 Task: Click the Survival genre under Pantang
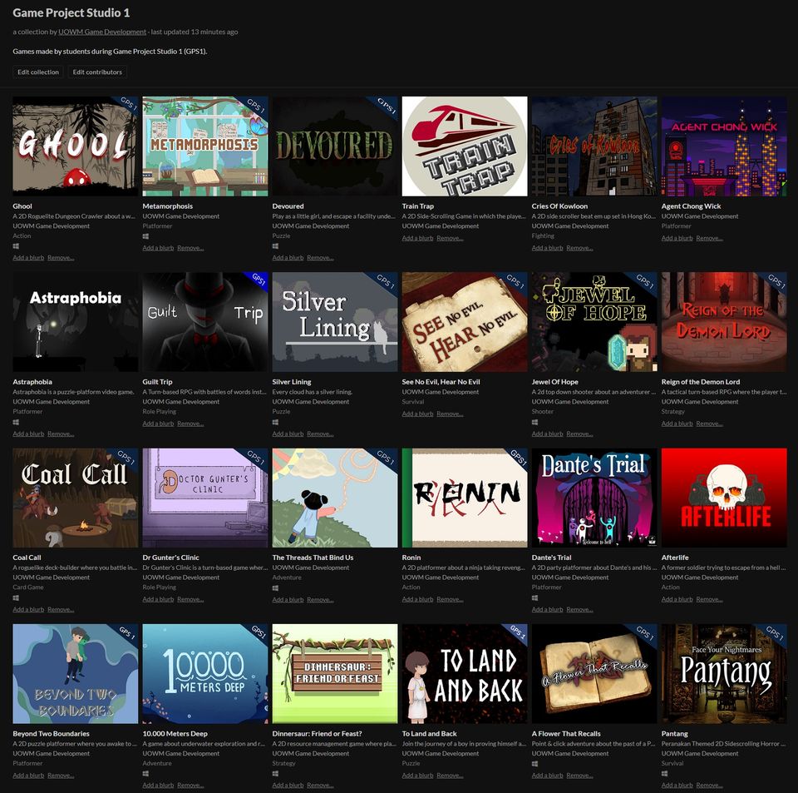pyautogui.click(x=672, y=763)
